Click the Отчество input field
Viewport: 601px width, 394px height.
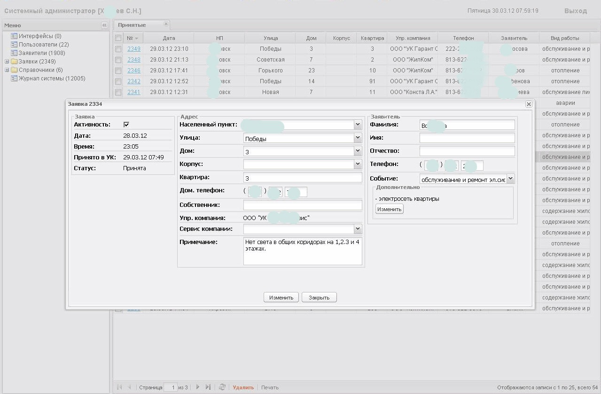[x=467, y=151]
